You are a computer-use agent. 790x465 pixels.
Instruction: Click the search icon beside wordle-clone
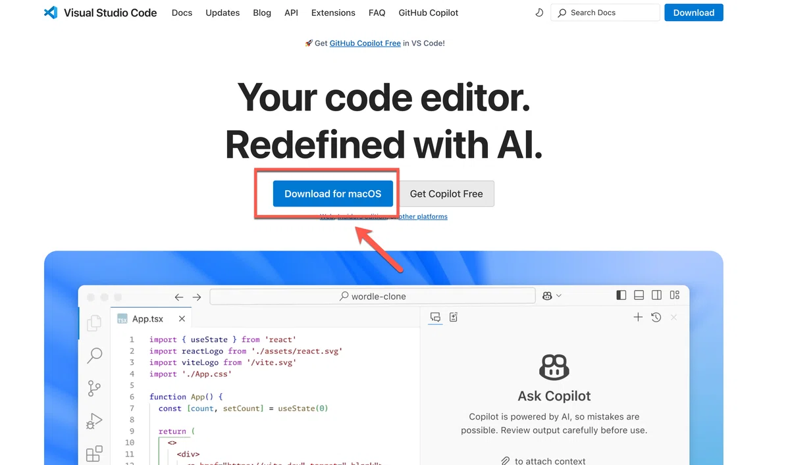tap(344, 296)
